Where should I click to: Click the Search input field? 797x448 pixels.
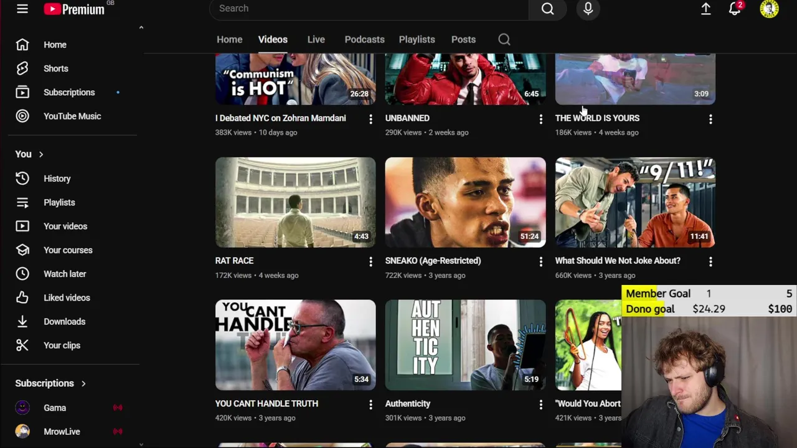tap(370, 9)
